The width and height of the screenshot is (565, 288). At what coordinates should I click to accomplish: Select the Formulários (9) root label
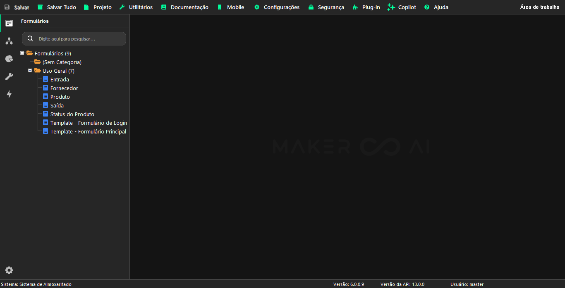point(53,53)
